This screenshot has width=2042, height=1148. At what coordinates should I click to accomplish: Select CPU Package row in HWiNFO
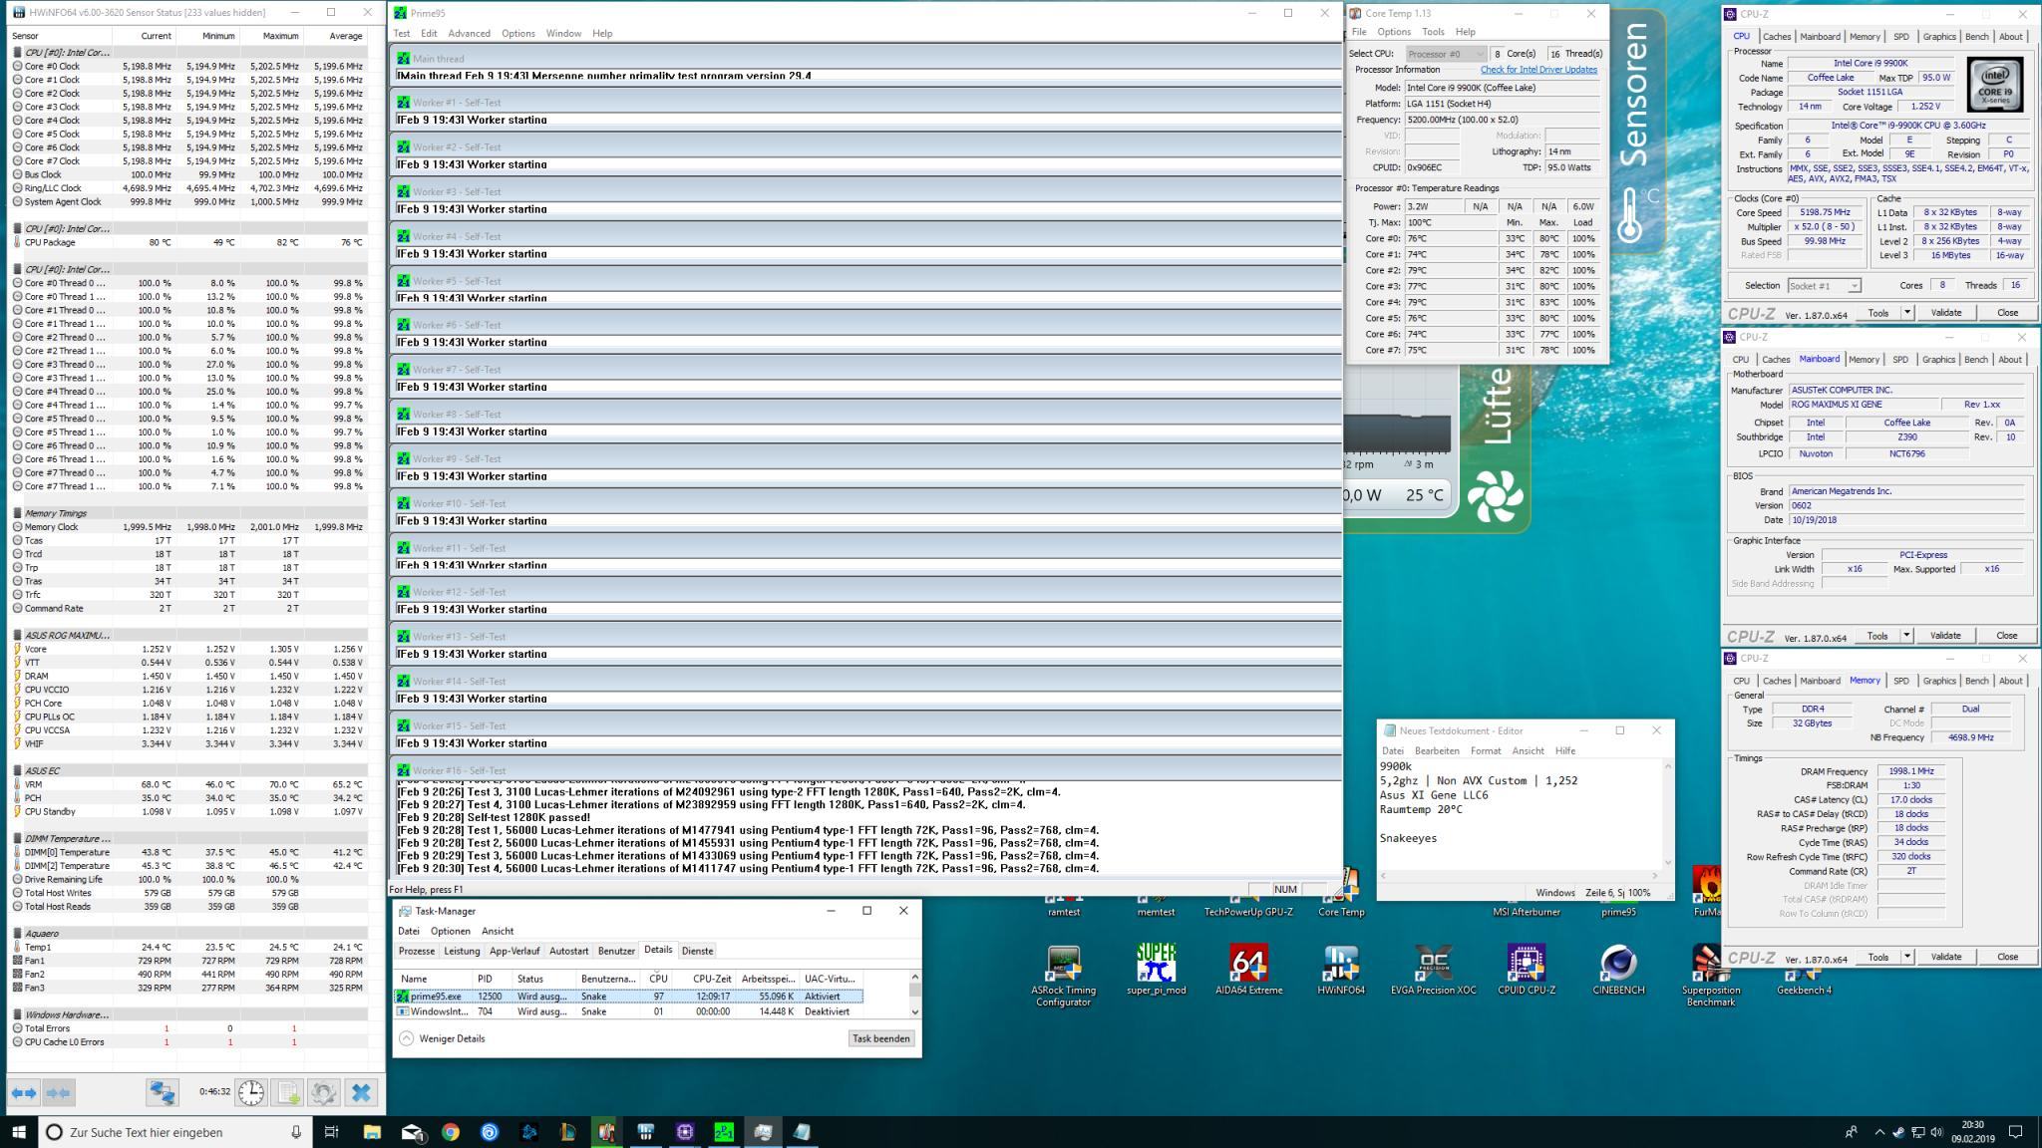tap(189, 242)
